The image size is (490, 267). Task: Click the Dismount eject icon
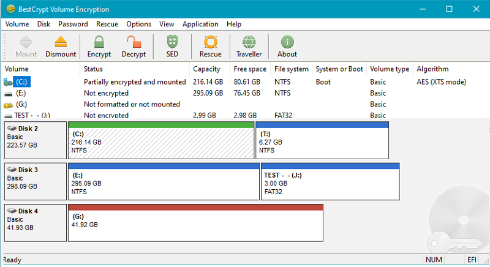click(x=61, y=43)
